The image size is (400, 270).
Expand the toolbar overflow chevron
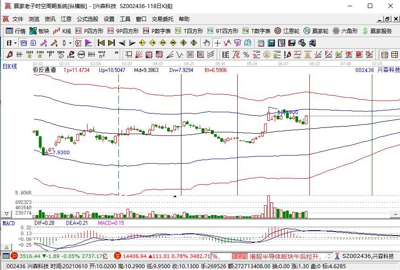click(x=117, y=53)
